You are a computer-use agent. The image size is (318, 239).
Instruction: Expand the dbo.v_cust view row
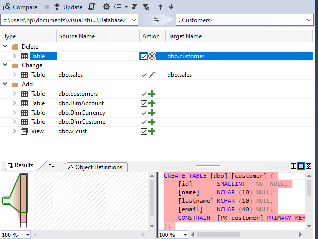click(x=14, y=131)
